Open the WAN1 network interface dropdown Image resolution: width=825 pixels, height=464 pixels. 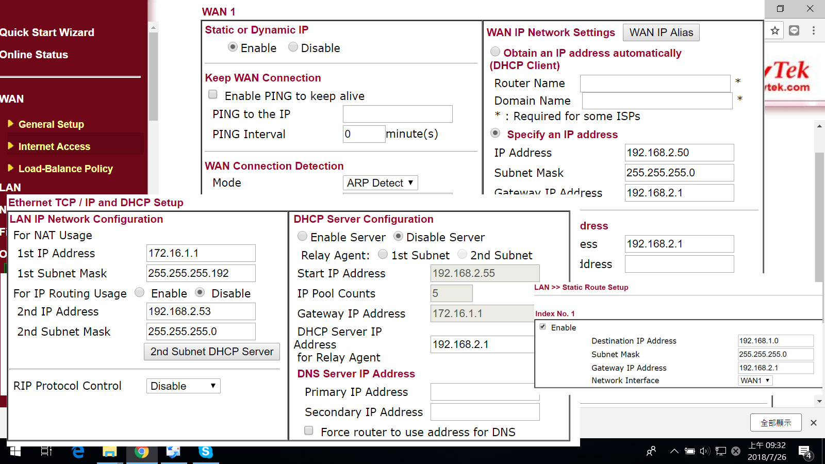[x=755, y=380]
